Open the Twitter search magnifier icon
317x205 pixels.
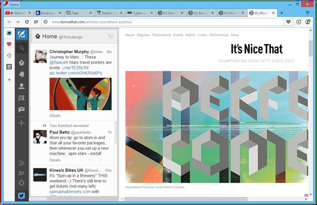(21, 48)
